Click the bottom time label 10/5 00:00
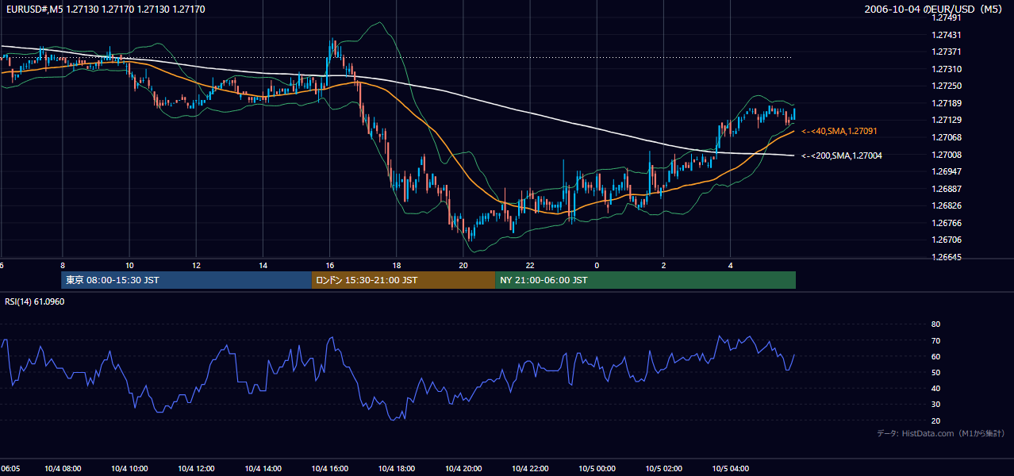This screenshot has height=476, width=1014. point(596,469)
